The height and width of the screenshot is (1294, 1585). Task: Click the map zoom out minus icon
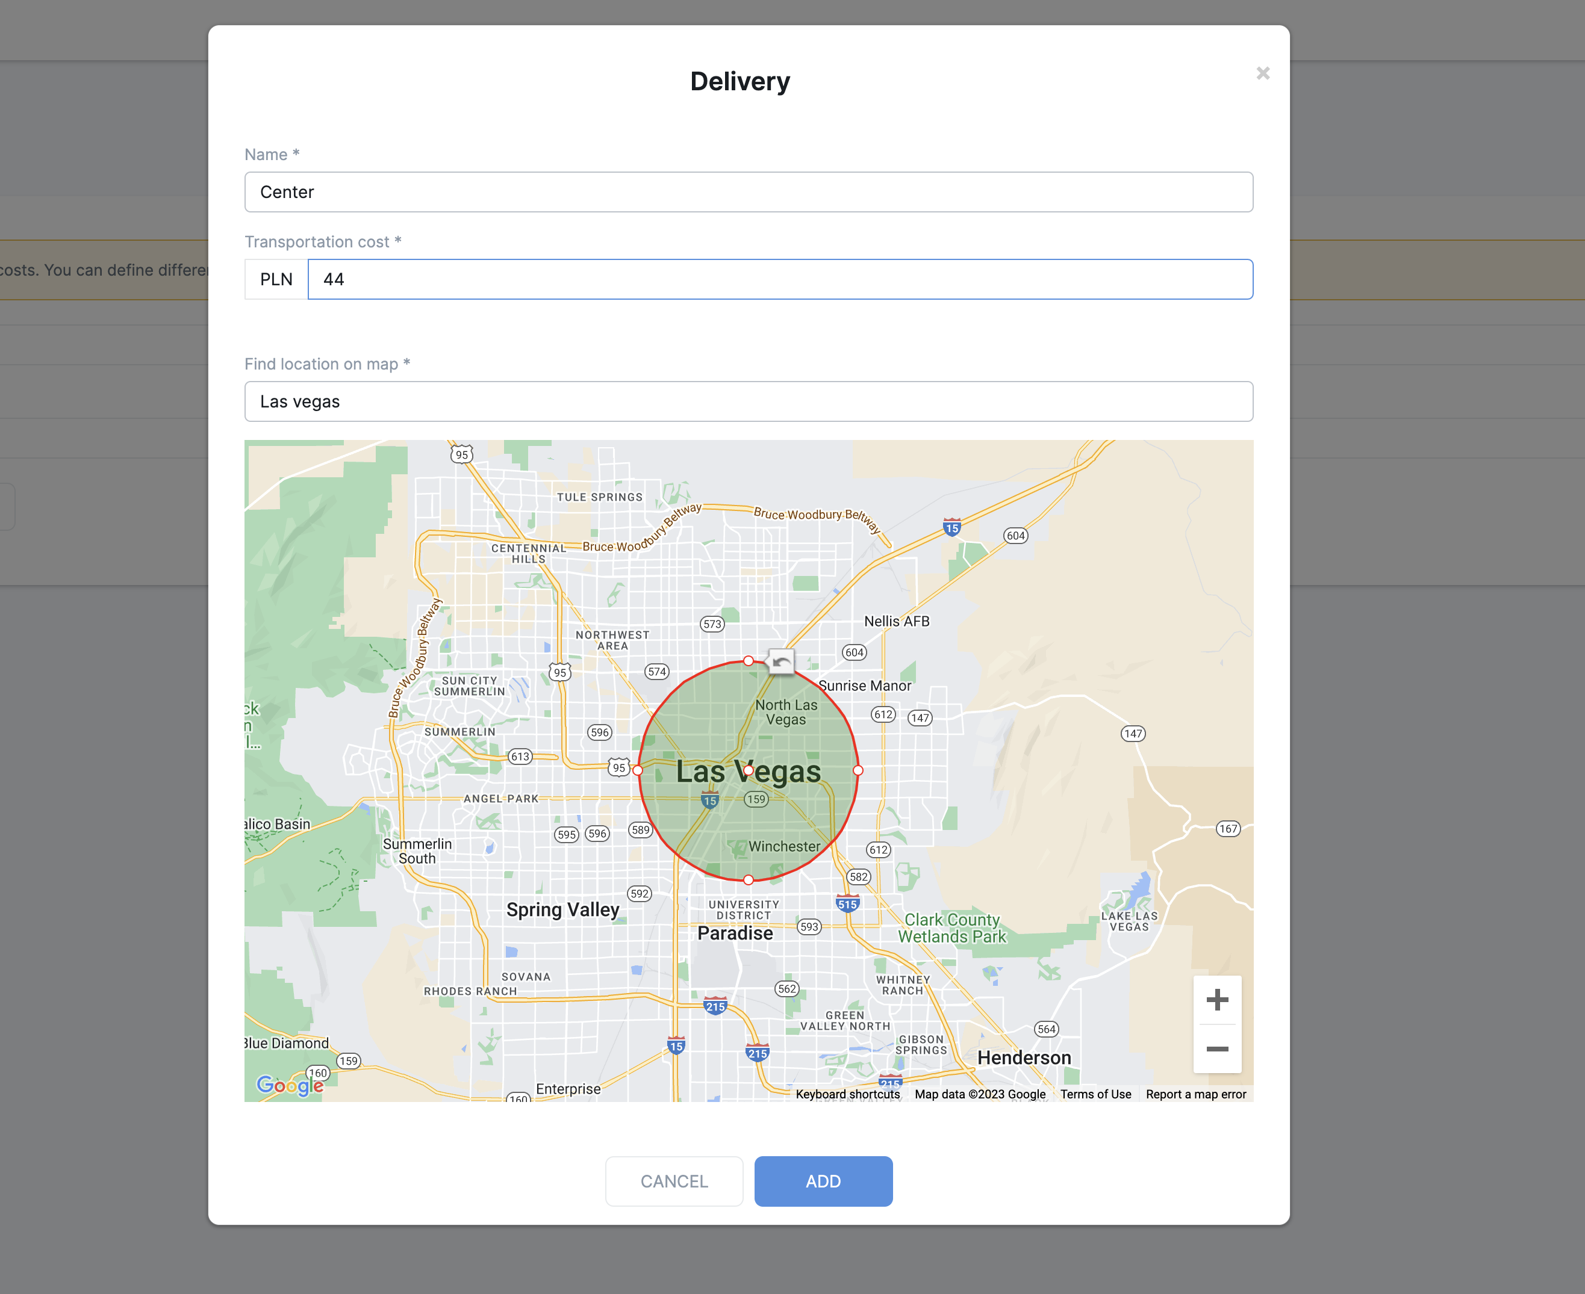[x=1216, y=1049]
